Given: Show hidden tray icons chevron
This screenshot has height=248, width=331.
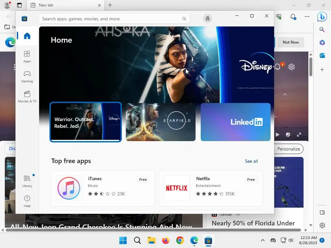Looking at the screenshot, I should pos(263,240).
